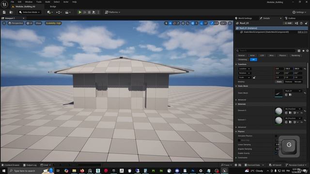This screenshot has height=174, width=310.
Task: Open Details view options gear icon
Action: [307, 51]
